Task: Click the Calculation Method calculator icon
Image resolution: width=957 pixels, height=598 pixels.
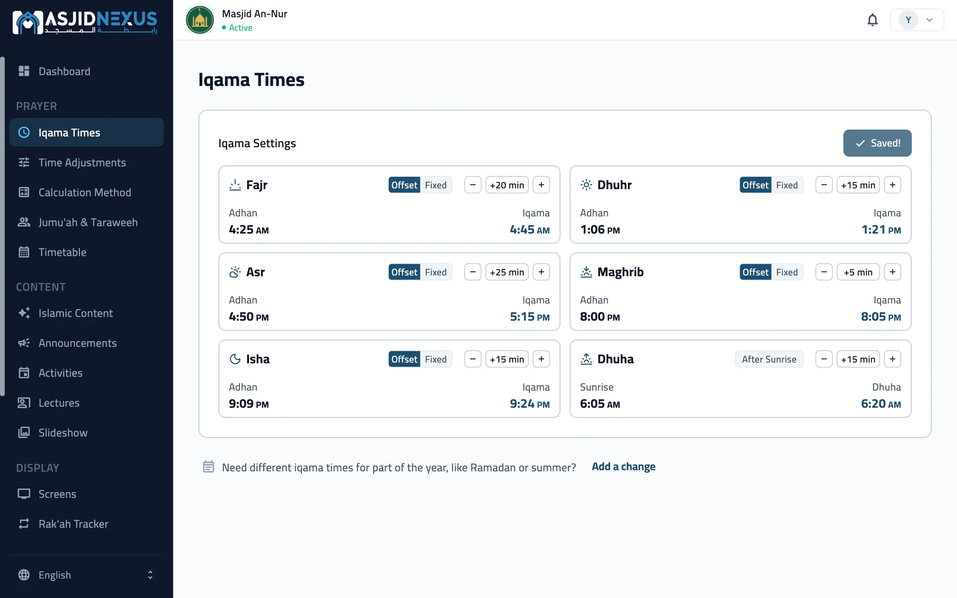Action: tap(24, 192)
